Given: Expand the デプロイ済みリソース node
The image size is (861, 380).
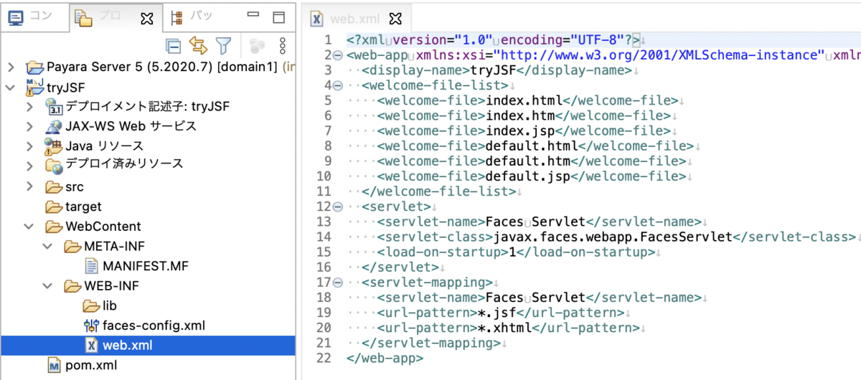Looking at the screenshot, I should pos(30,165).
